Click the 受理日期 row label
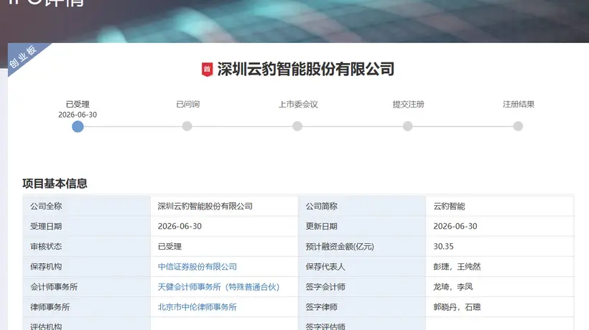The height and width of the screenshot is (330, 589). 46,226
